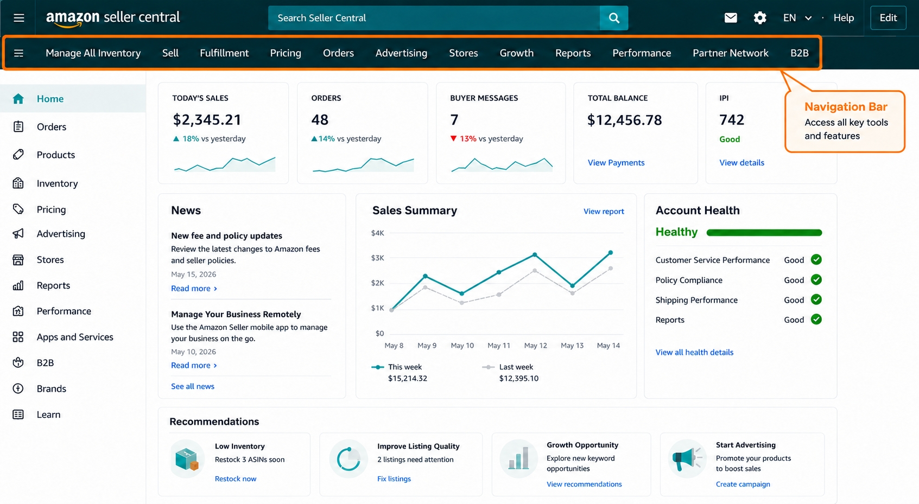919x504 pixels.
Task: Open the Reports menu in navigation bar
Action: [573, 53]
